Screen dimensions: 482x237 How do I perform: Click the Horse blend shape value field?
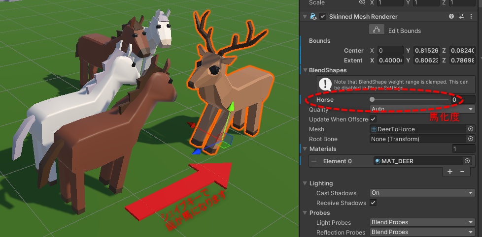pos(463,99)
